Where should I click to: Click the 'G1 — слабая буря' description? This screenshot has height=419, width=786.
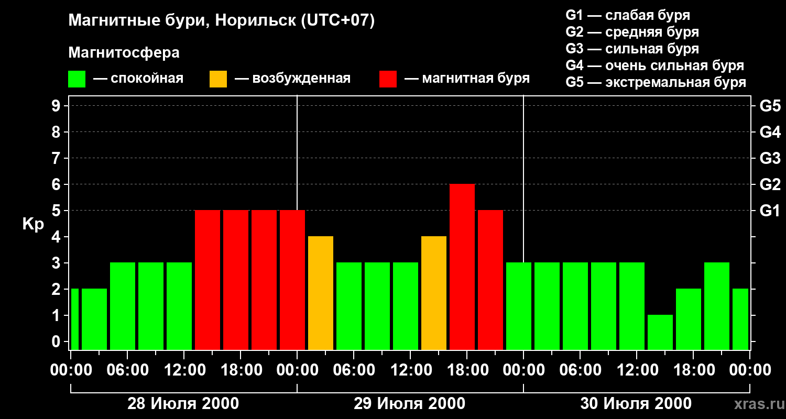click(x=628, y=15)
